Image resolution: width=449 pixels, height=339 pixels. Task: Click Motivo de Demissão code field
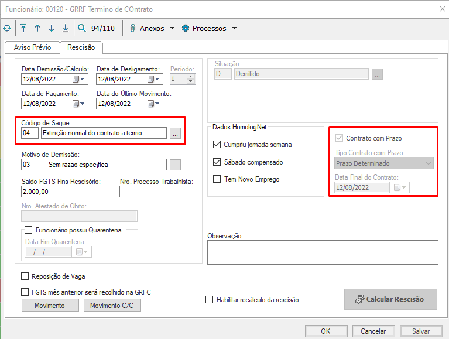click(33, 165)
